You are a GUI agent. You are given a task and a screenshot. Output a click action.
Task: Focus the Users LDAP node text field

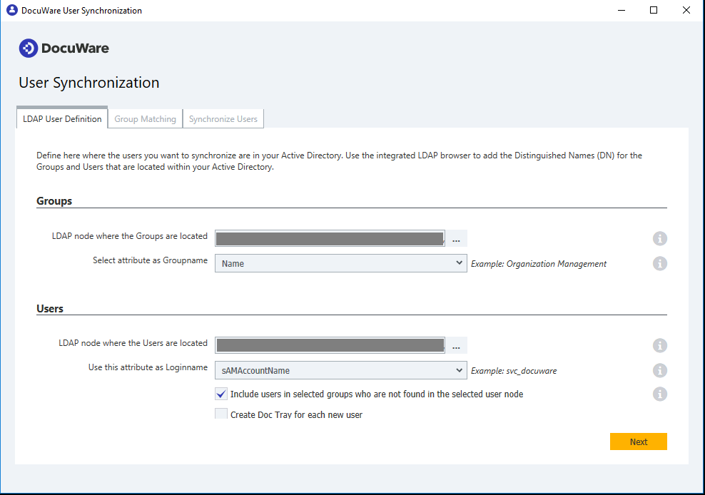[330, 345]
